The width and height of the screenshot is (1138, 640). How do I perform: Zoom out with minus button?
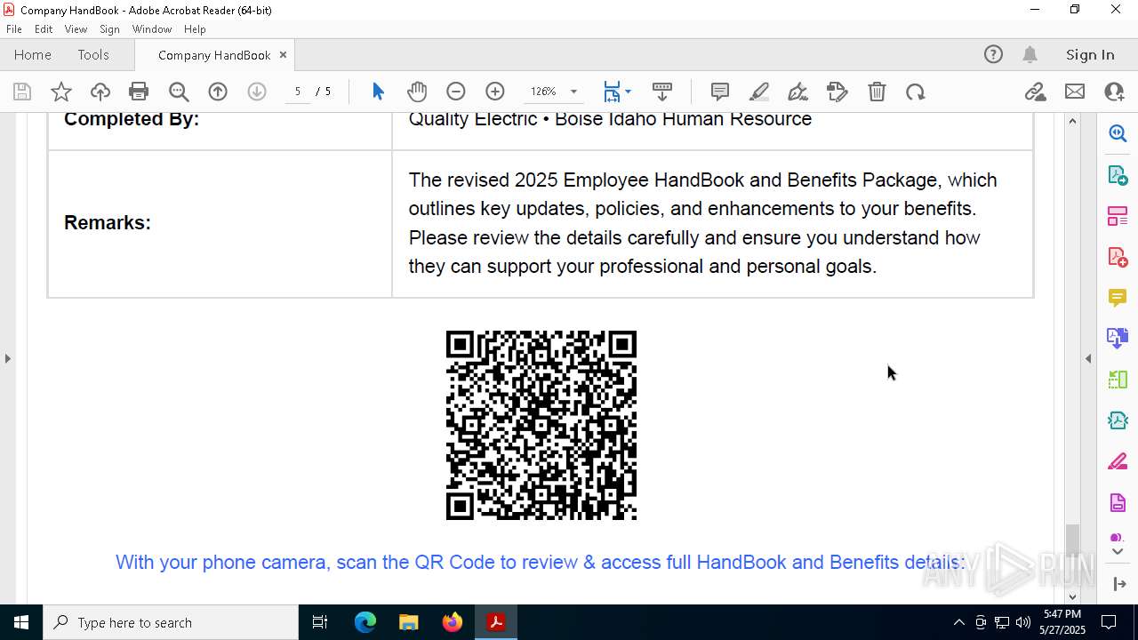pyautogui.click(x=456, y=92)
